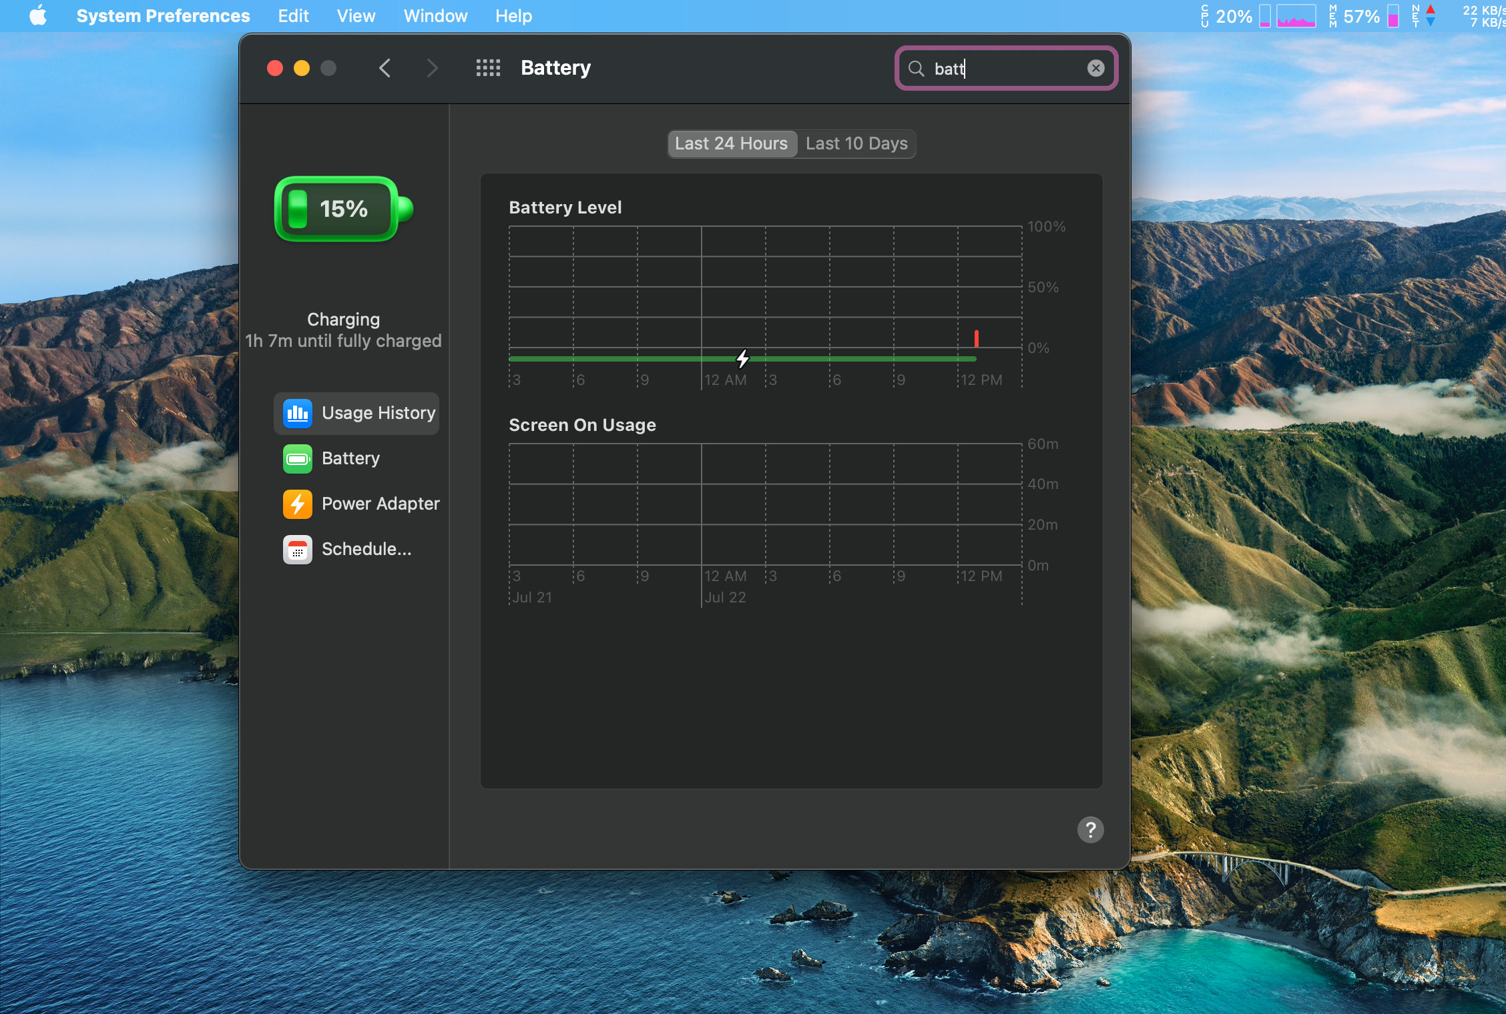Switch to Last 10 Days view
Image resolution: width=1506 pixels, height=1014 pixels.
856,143
